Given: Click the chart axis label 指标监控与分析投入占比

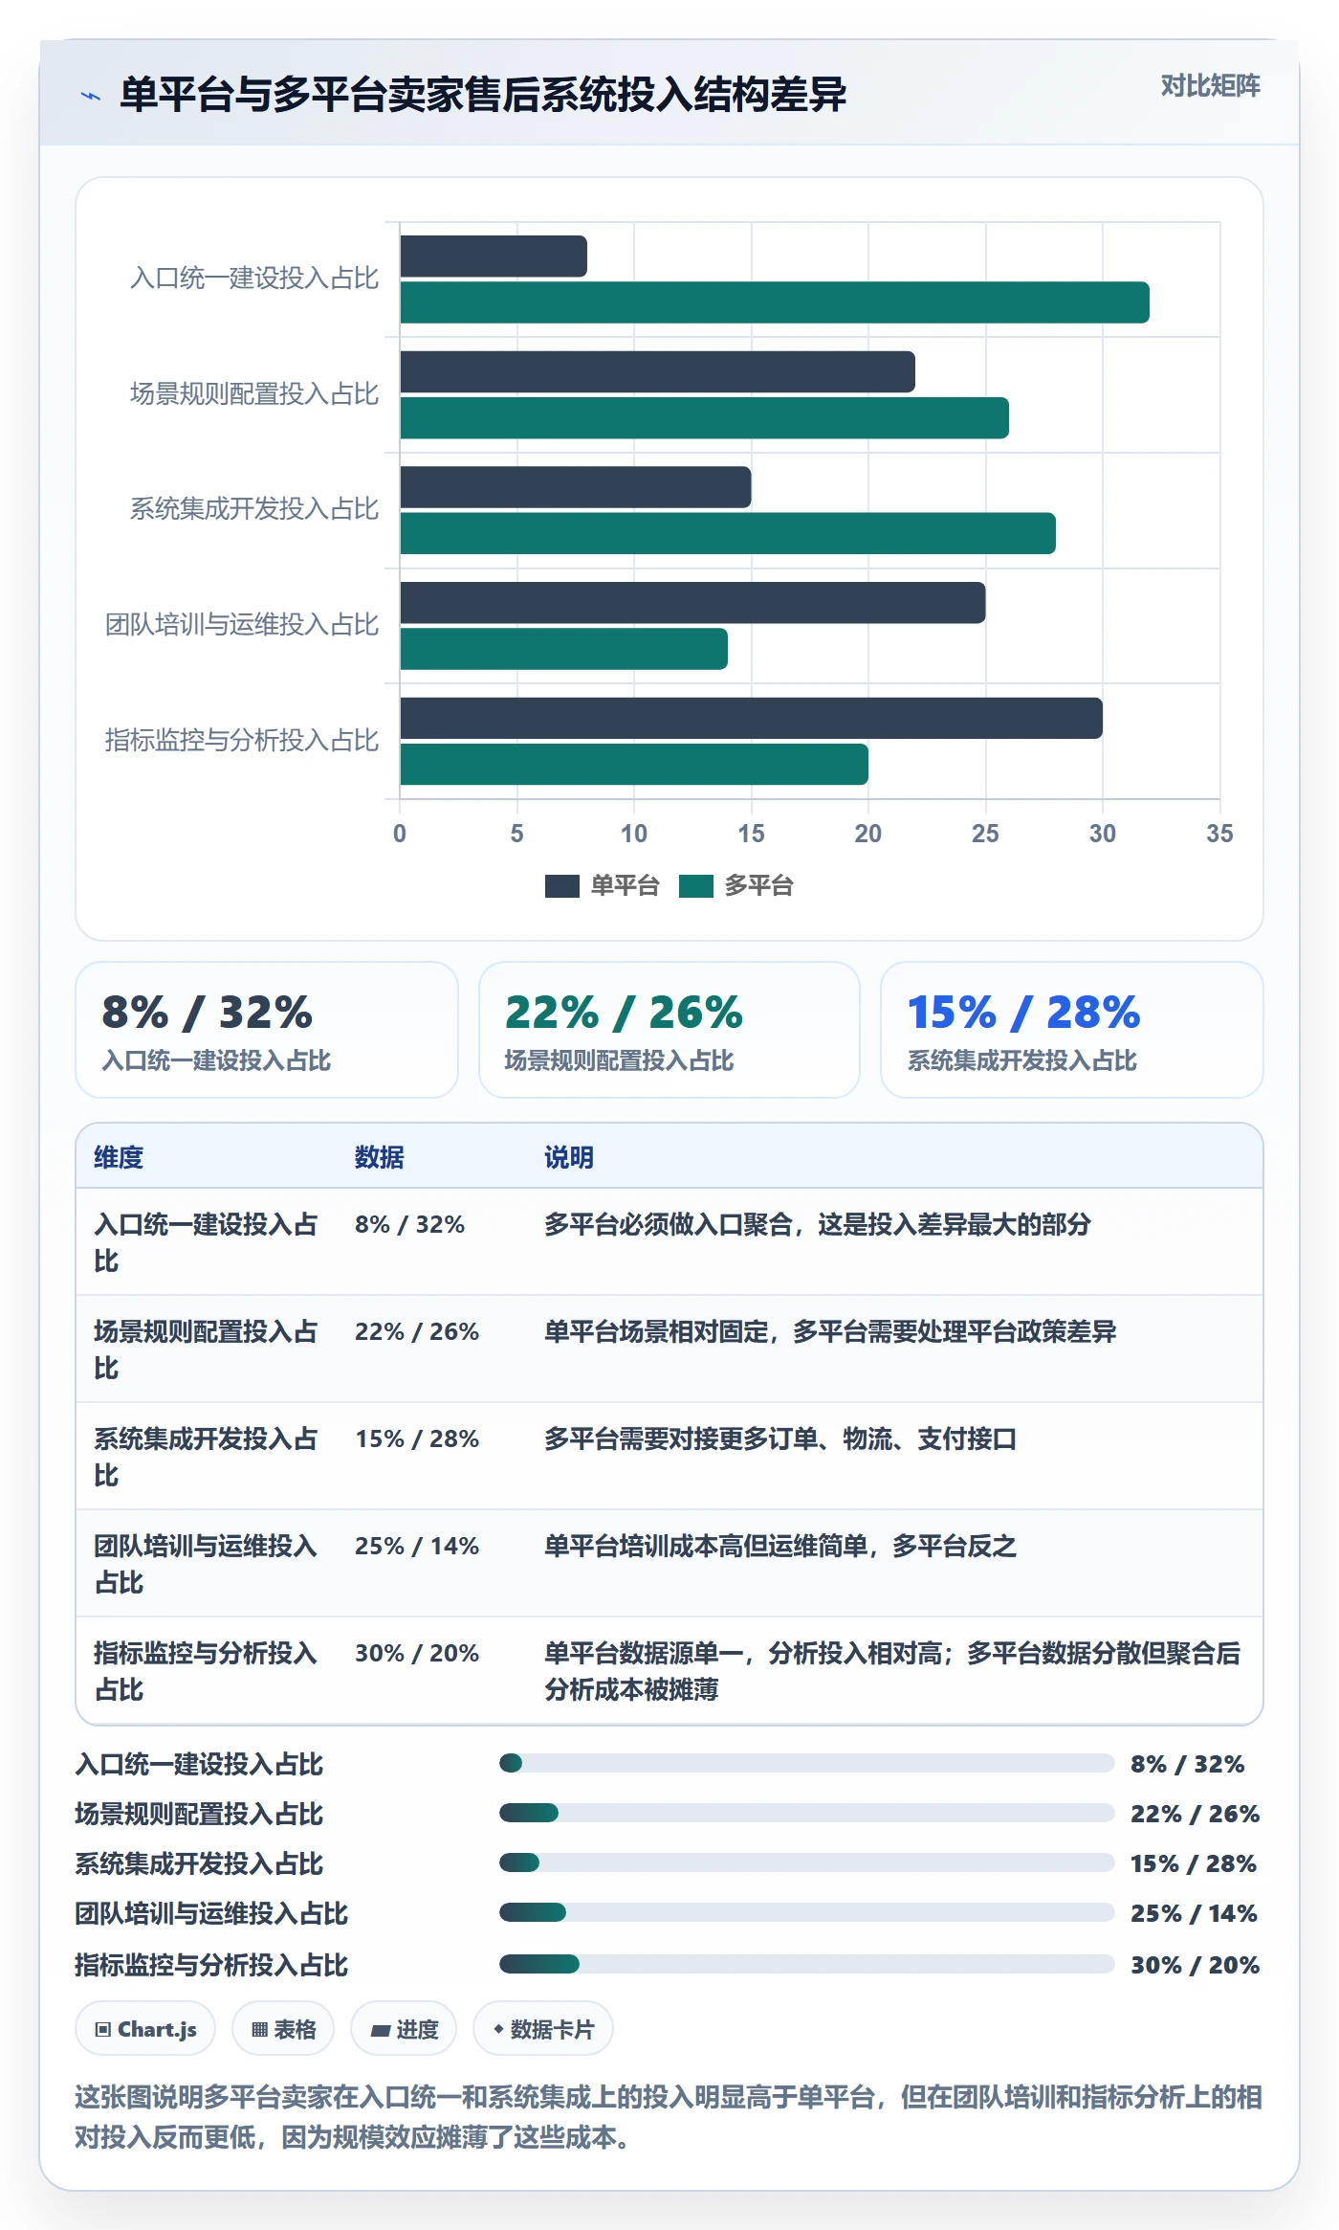Looking at the screenshot, I should tap(242, 740).
